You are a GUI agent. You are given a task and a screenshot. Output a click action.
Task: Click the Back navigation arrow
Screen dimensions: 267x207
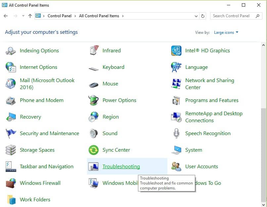point(6,16)
